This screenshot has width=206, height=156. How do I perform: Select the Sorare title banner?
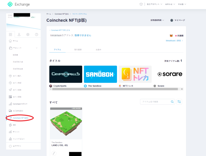pyautogui.click(x=170, y=74)
